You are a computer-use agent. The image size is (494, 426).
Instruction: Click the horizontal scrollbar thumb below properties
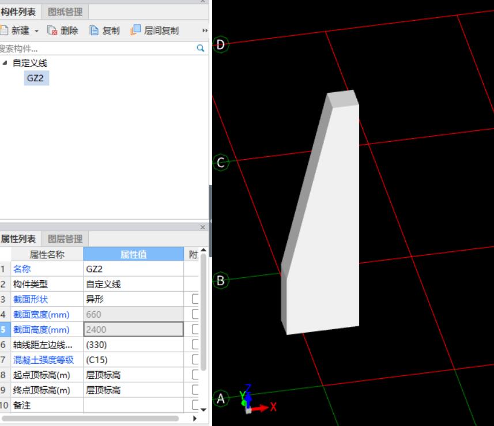click(90, 419)
